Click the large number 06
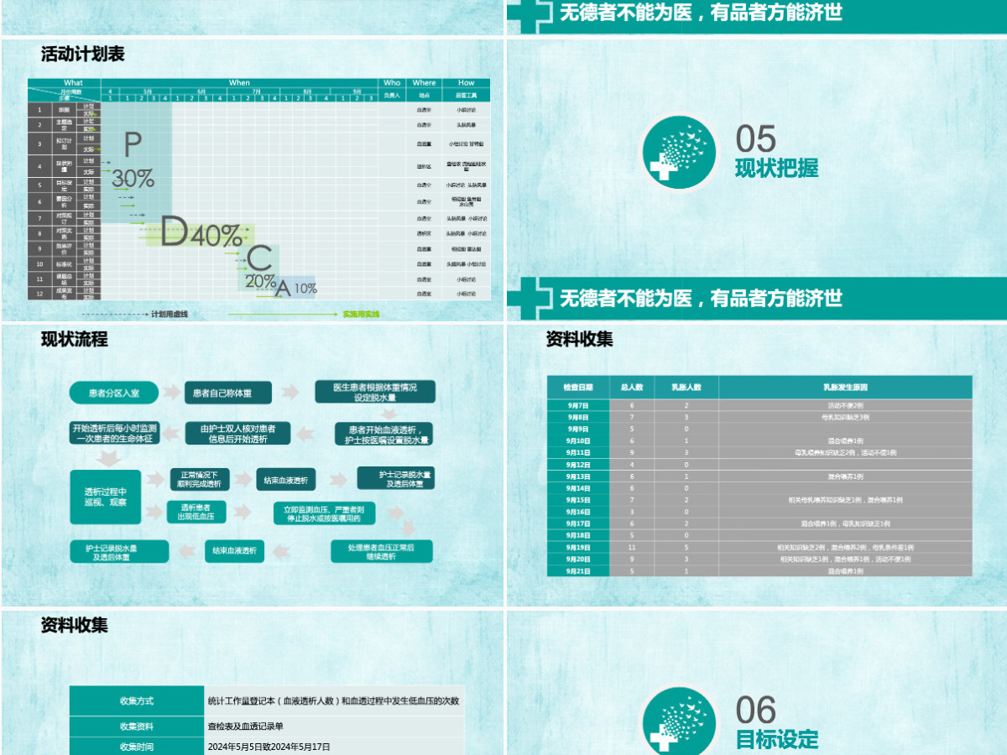Viewport: 1007px width, 755px height. click(x=756, y=710)
